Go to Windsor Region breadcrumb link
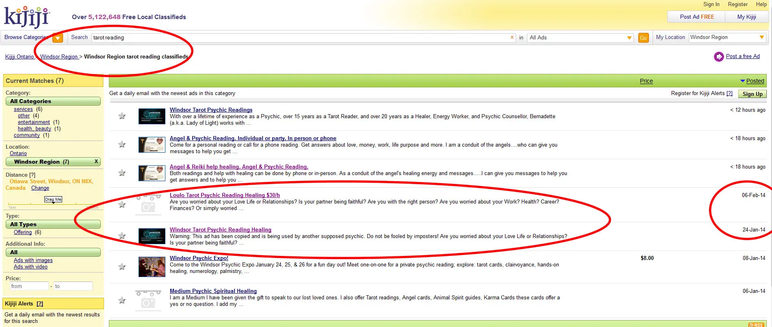Image resolution: width=772 pixels, height=327 pixels. (x=59, y=57)
